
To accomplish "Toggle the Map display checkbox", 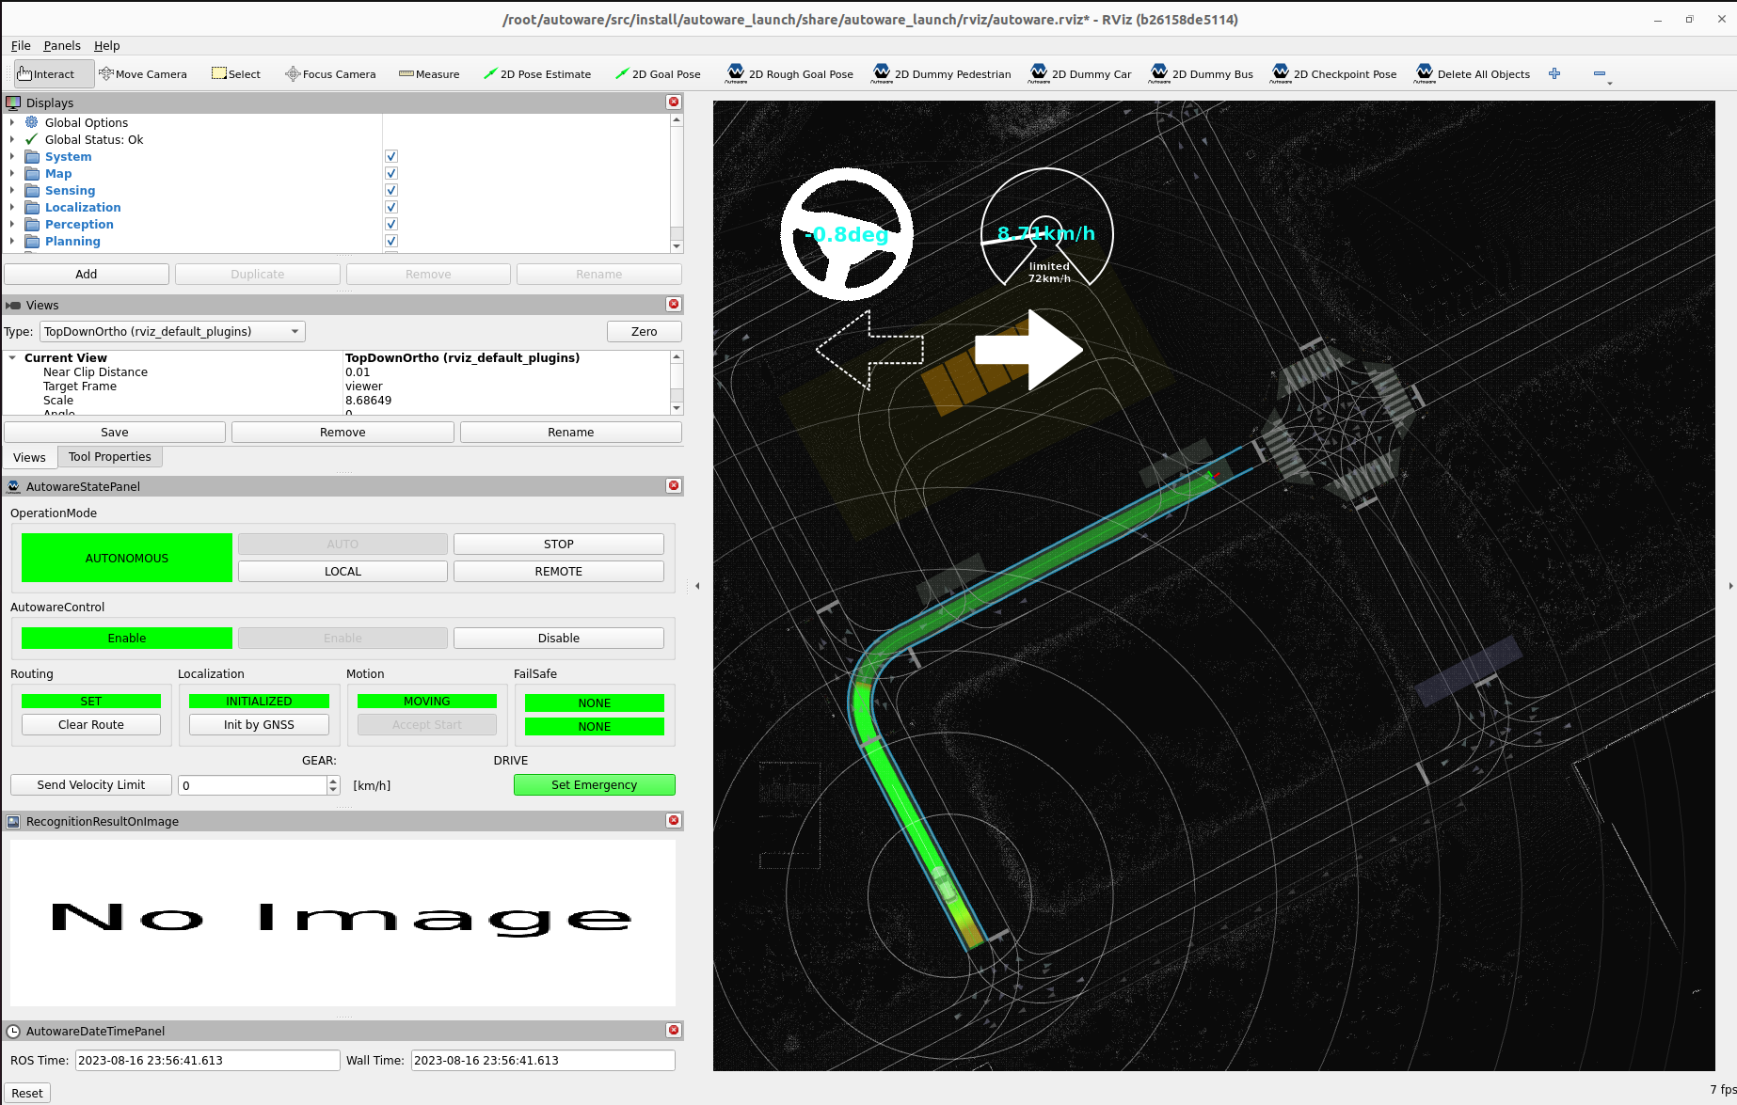I will click(391, 173).
